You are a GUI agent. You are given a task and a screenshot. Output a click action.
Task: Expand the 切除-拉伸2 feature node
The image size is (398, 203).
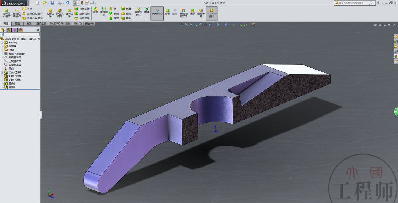pos(2,79)
